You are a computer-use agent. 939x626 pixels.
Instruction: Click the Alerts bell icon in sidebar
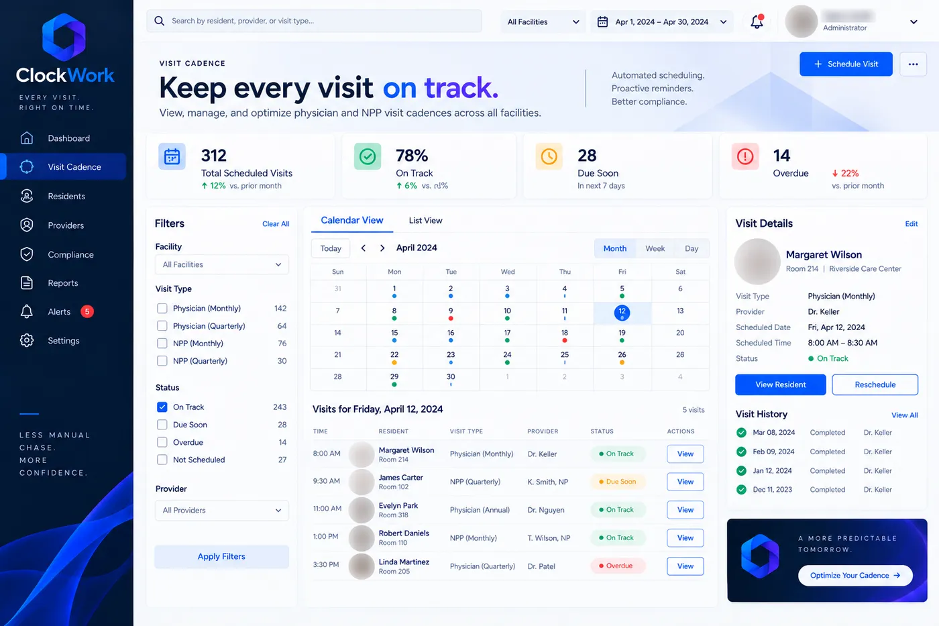(x=27, y=311)
